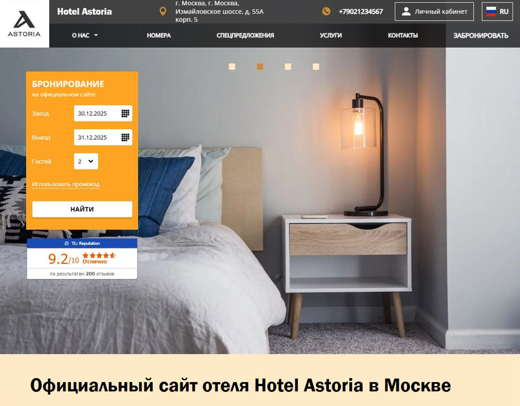
Task: Click the TL: Reputation rating badge
Action: 82,259
